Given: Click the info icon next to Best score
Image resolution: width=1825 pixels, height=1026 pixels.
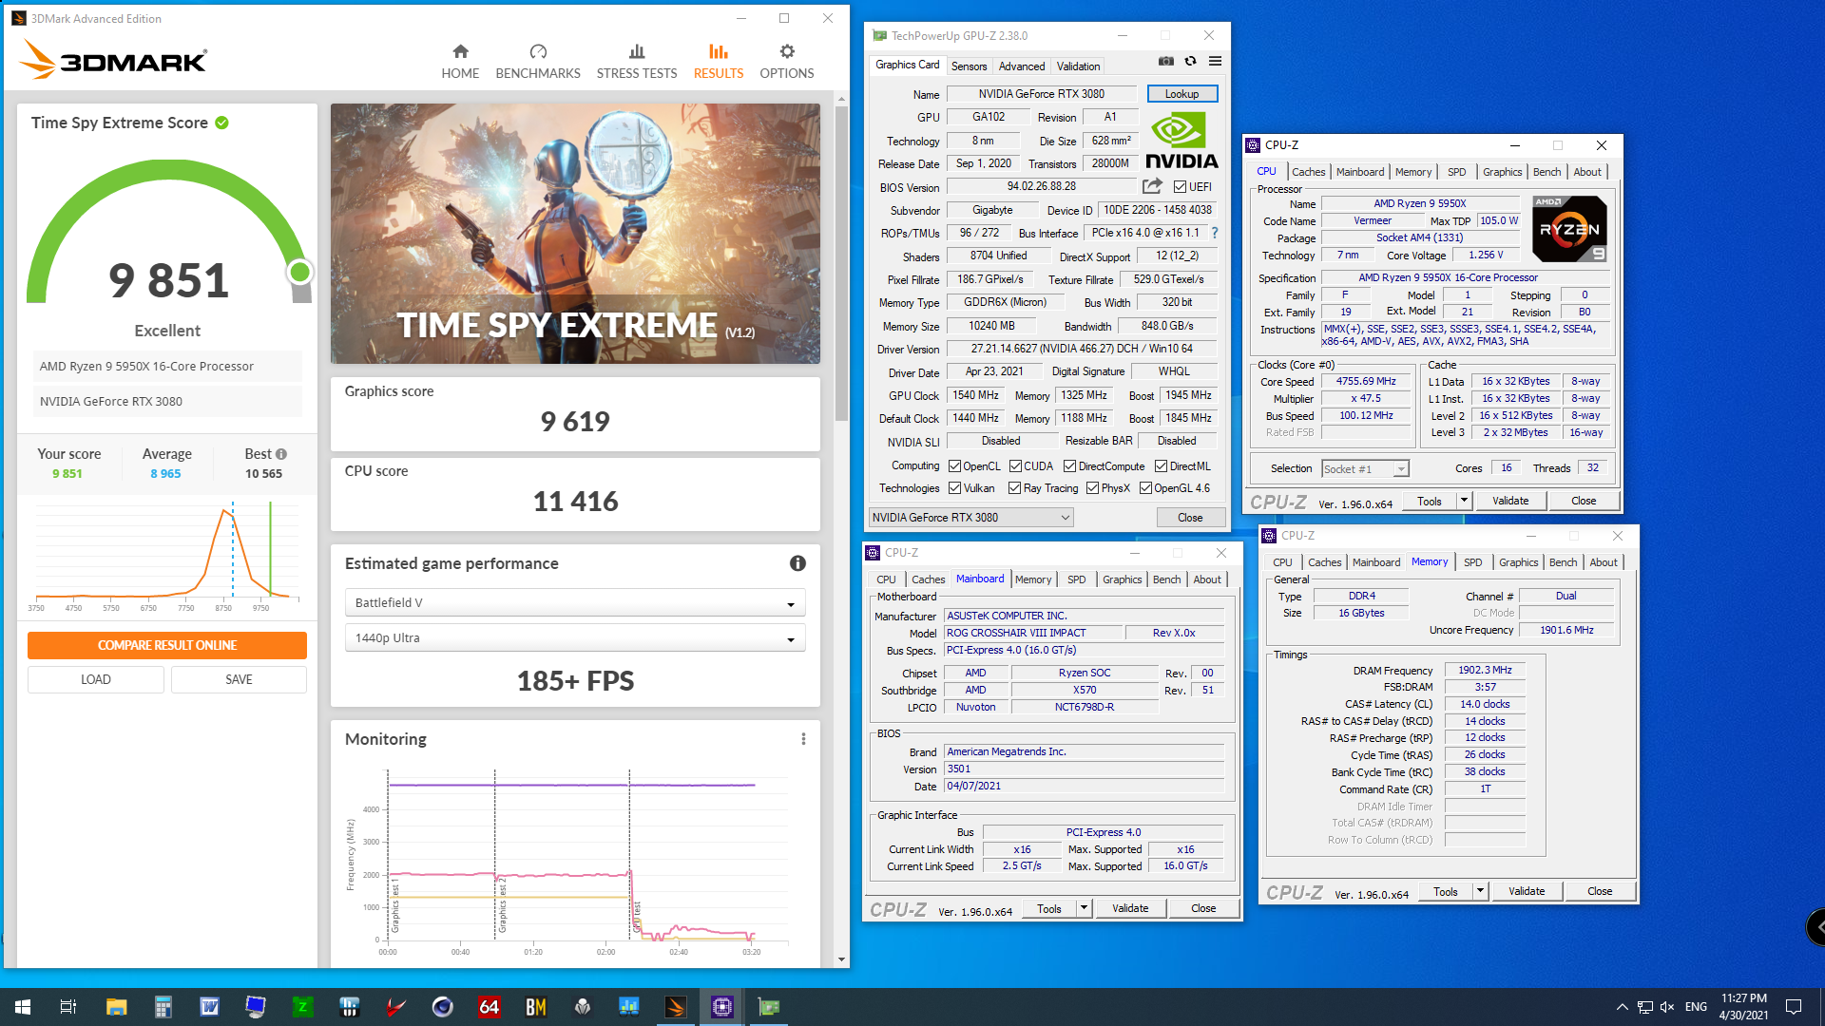Looking at the screenshot, I should click(x=281, y=454).
